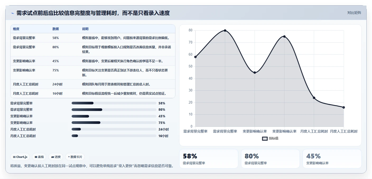Viewport: 372px width, 179px height.
Task: Open the summary card showing 45%
Action: tap(332, 159)
